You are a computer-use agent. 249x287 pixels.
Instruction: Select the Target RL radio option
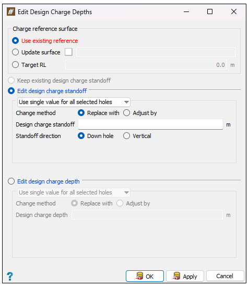(x=15, y=65)
